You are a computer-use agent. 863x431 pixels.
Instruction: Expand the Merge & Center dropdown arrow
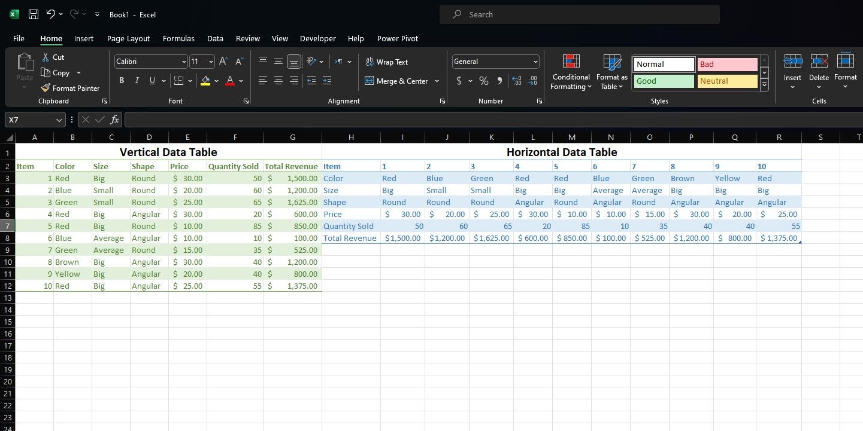(x=437, y=81)
